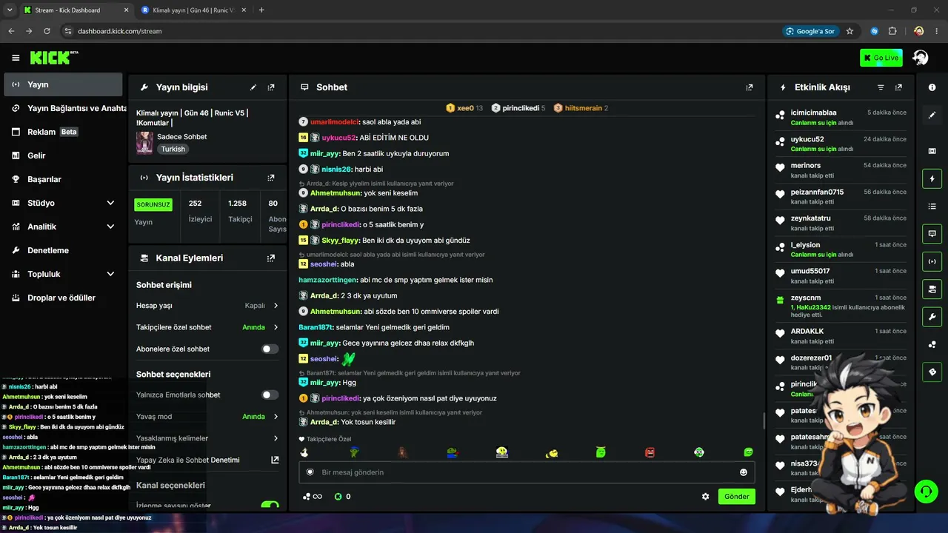Screen dimensions: 948x533
Task: Open Droplar ve ödüller in the sidebar
Action: click(63, 298)
